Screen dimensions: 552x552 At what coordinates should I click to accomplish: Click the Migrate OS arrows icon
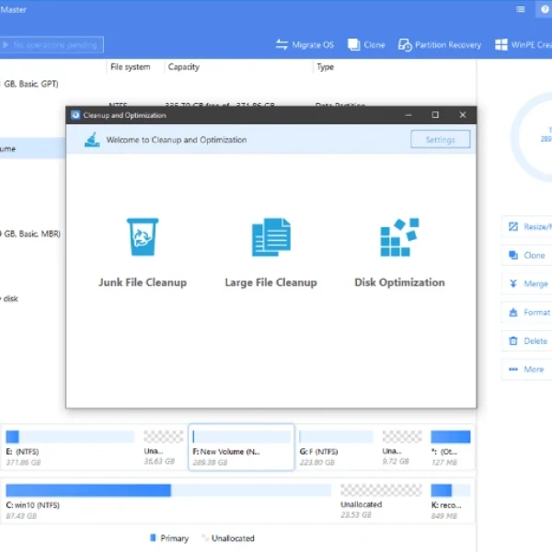[282, 45]
